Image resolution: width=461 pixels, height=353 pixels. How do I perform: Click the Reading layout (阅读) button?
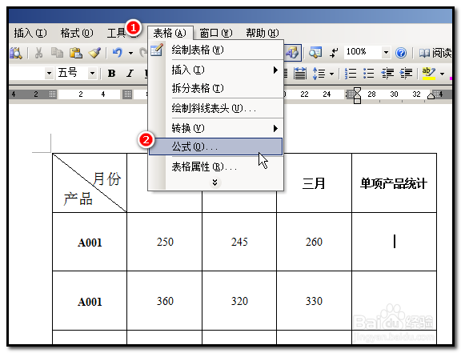tap(435, 53)
